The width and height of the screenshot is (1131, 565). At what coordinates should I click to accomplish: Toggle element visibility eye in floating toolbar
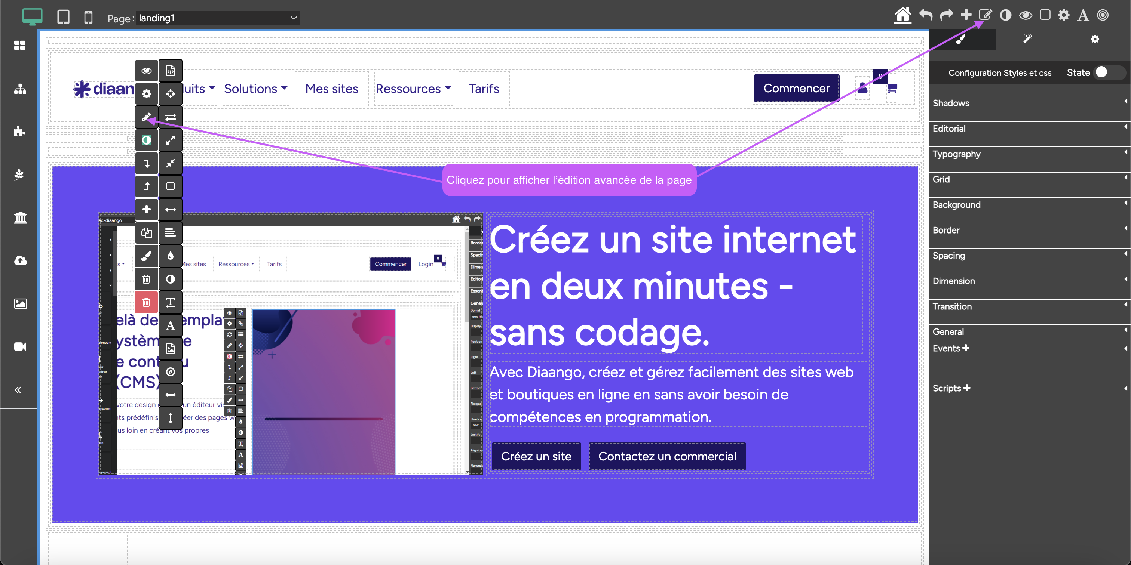(147, 71)
